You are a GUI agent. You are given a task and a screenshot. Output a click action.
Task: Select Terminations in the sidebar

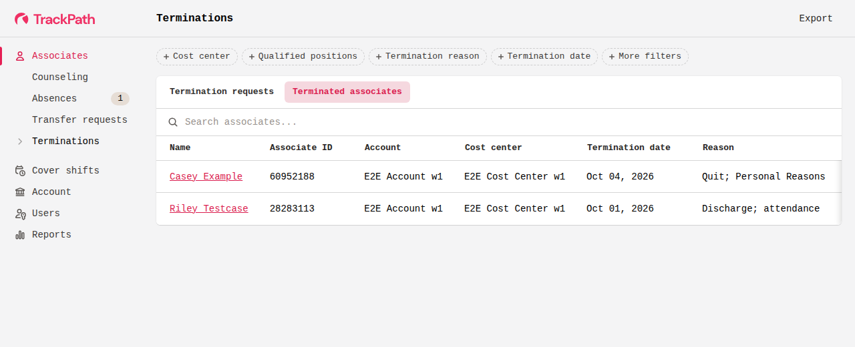pos(65,141)
